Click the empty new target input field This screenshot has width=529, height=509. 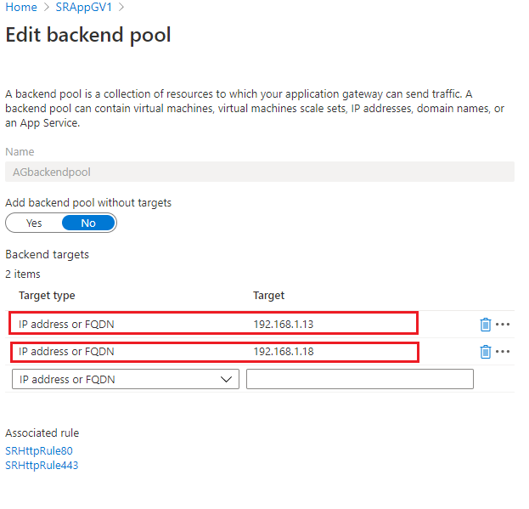point(359,379)
